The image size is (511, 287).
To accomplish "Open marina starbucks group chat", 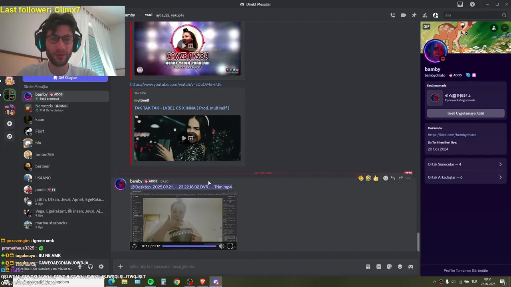I will coord(65,224).
